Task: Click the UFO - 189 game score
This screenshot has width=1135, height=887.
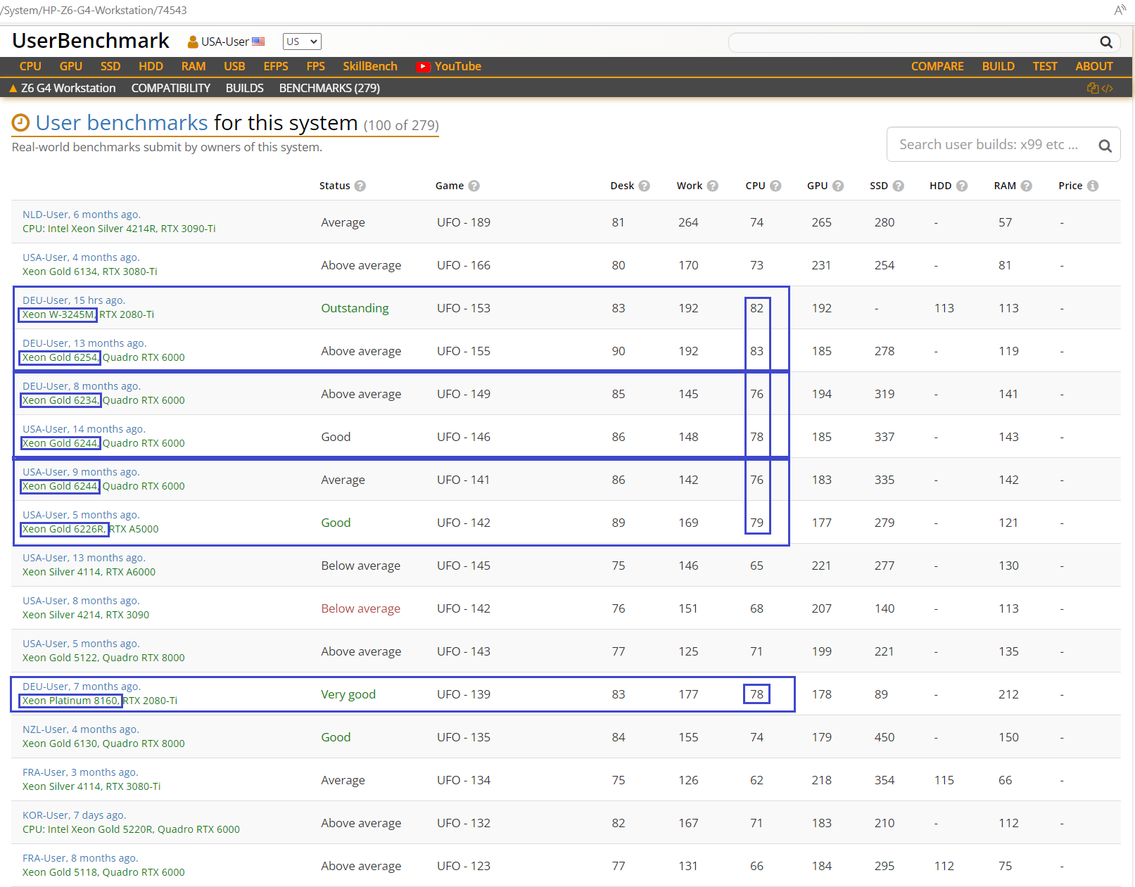Action: [464, 222]
